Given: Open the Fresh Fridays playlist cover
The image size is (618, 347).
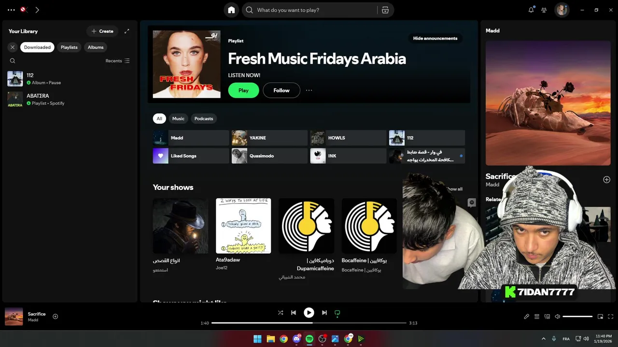Looking at the screenshot, I should pos(187,65).
